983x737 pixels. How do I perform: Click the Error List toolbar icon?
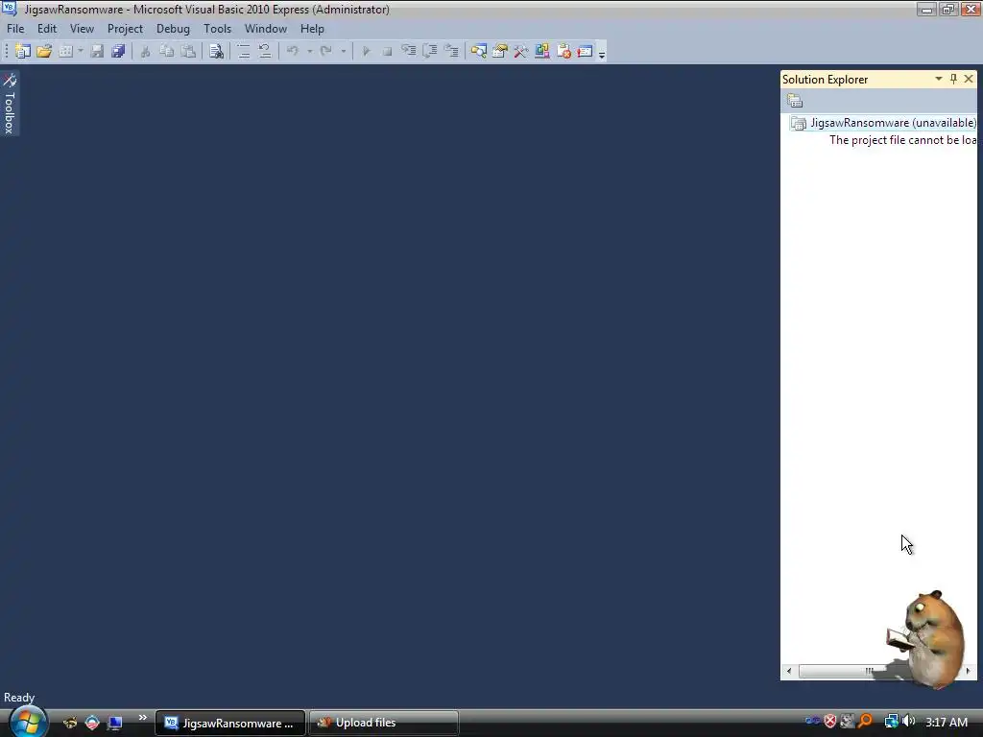563,52
